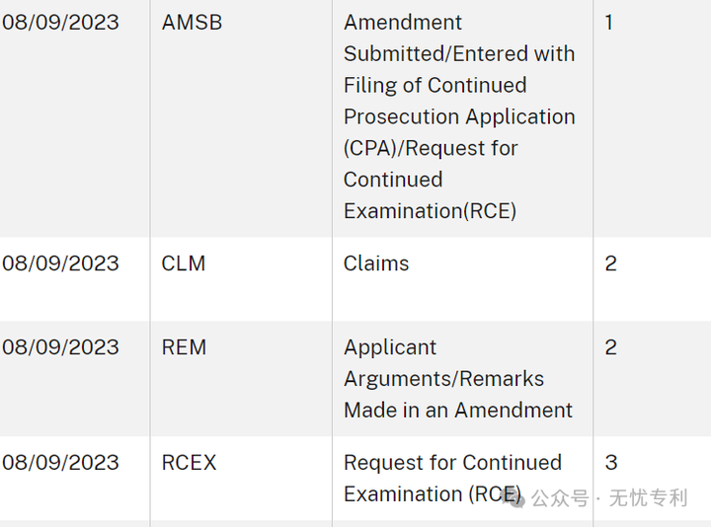Open Request for Continued Examination (RCE) entry

[x=452, y=479]
